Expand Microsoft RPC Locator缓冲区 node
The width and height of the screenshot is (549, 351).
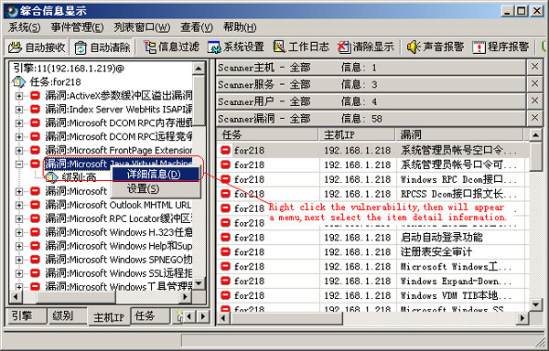pos(19,218)
